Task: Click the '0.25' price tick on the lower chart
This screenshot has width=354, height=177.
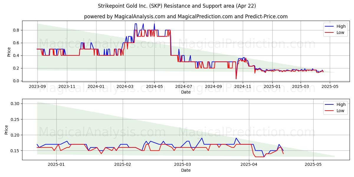Action: [x=15, y=119]
